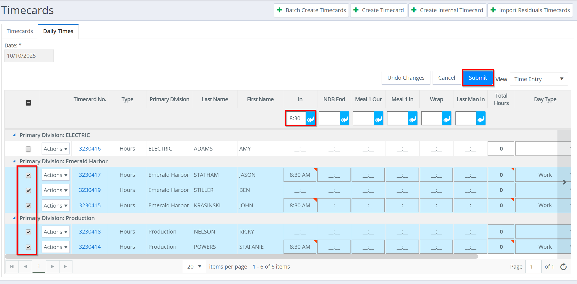Viewport: 577px width, 284px height.
Task: Collapse the Primary Division: ELECTRIC group
Action: coord(14,135)
